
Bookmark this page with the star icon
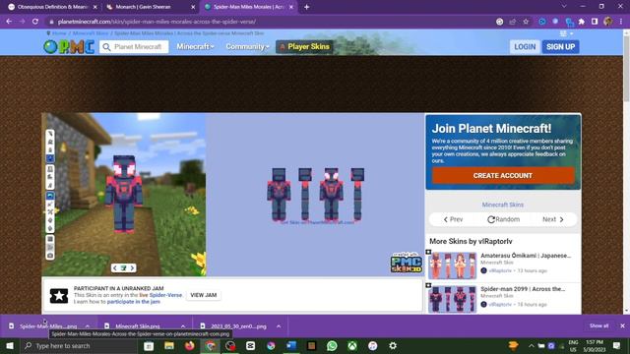(526, 22)
